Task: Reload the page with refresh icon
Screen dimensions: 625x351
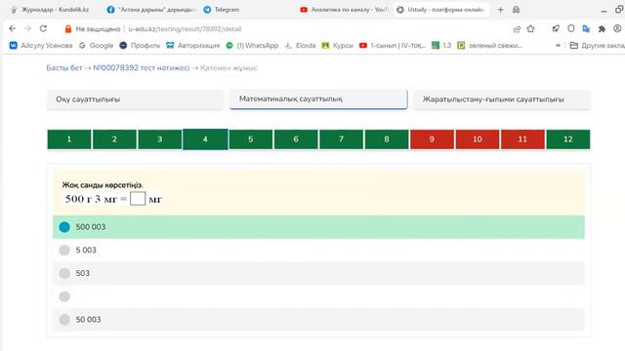Action: pyautogui.click(x=43, y=28)
